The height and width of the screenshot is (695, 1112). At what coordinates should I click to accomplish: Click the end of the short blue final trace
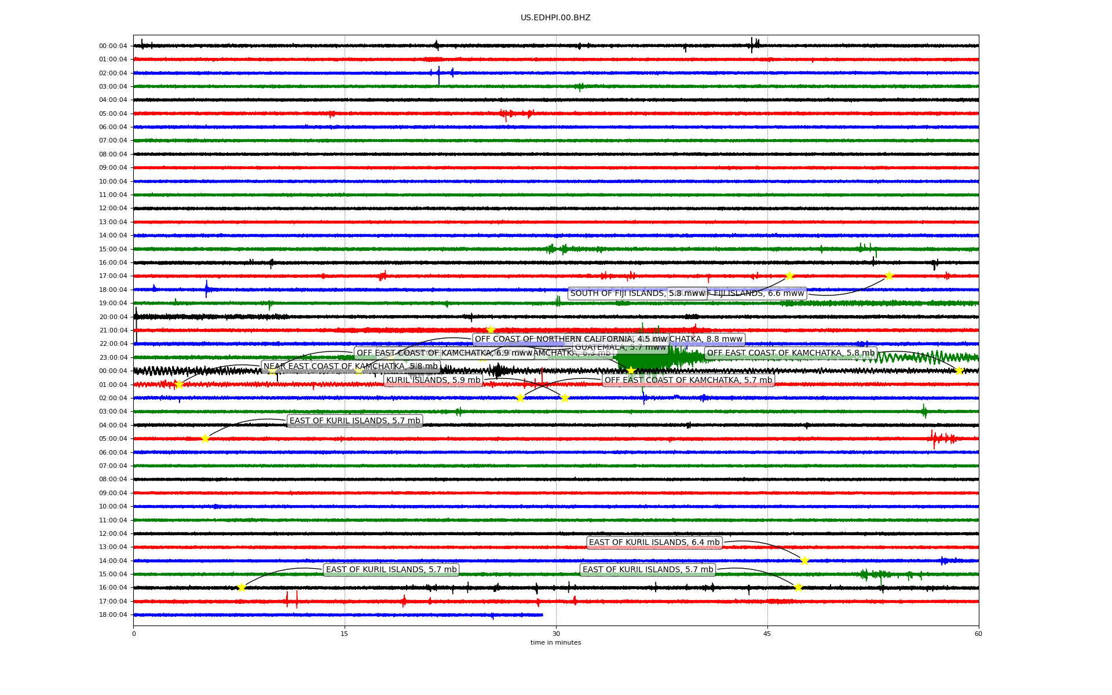click(x=542, y=615)
